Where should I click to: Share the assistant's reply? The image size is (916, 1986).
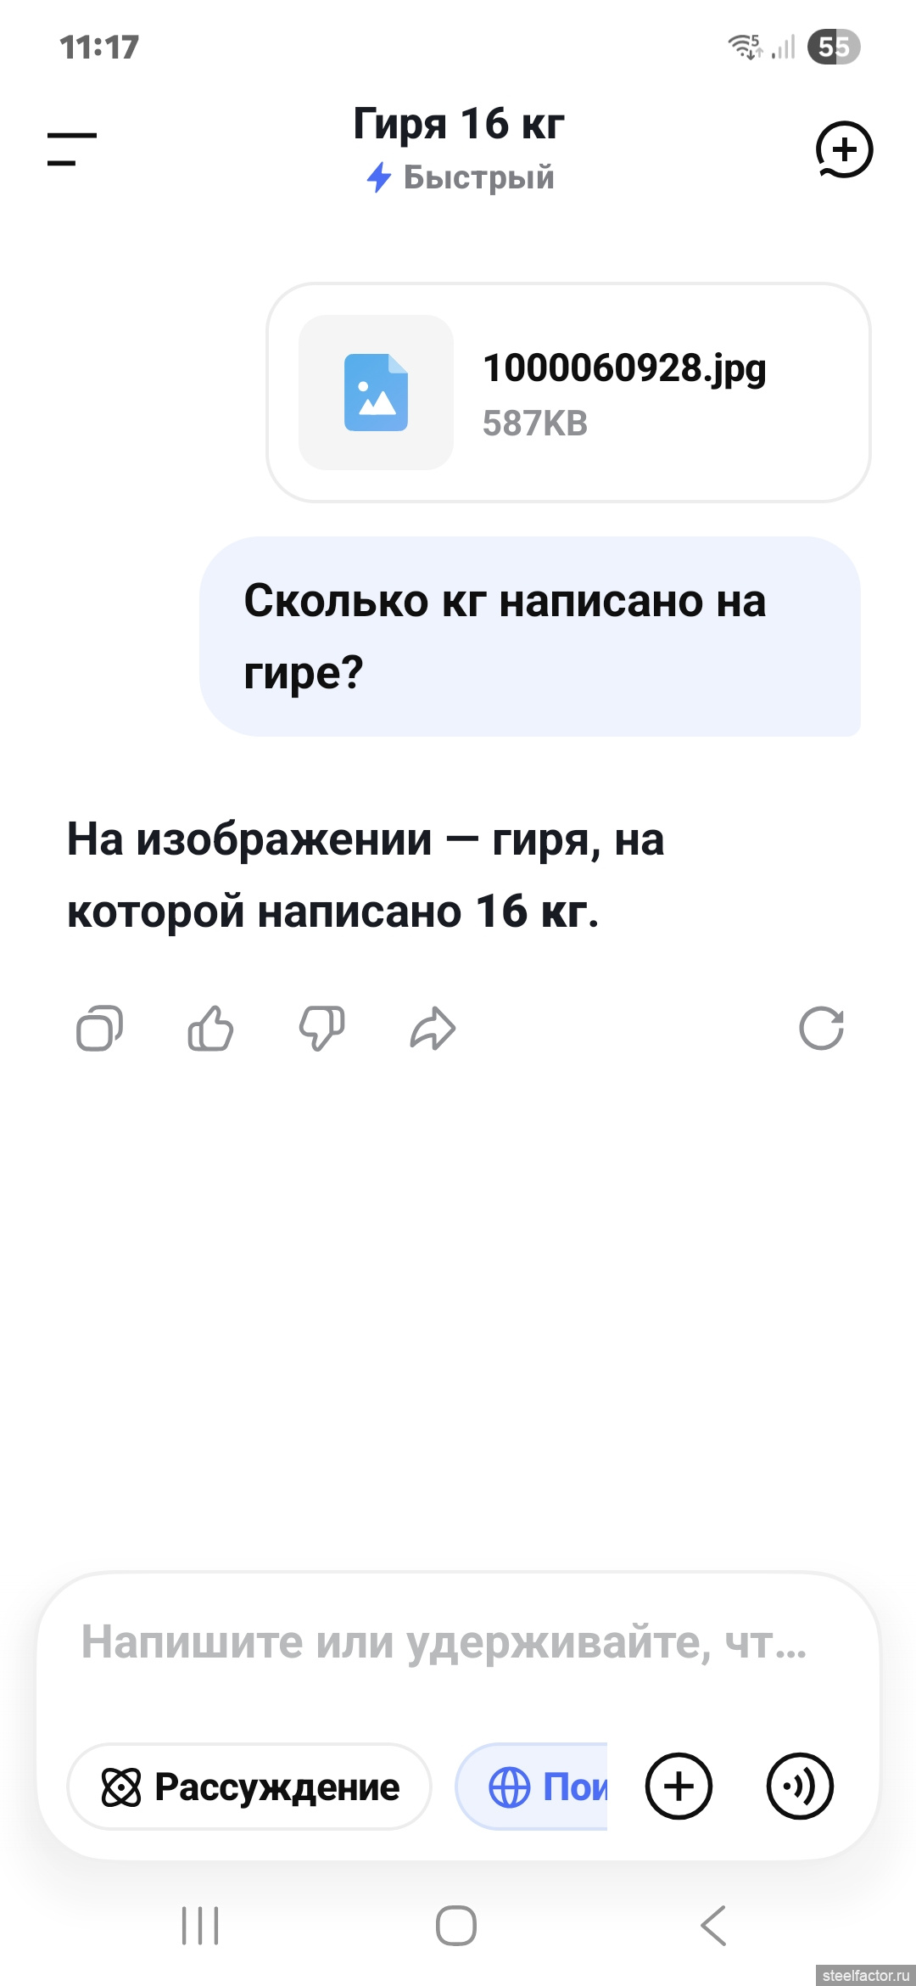tap(433, 1029)
